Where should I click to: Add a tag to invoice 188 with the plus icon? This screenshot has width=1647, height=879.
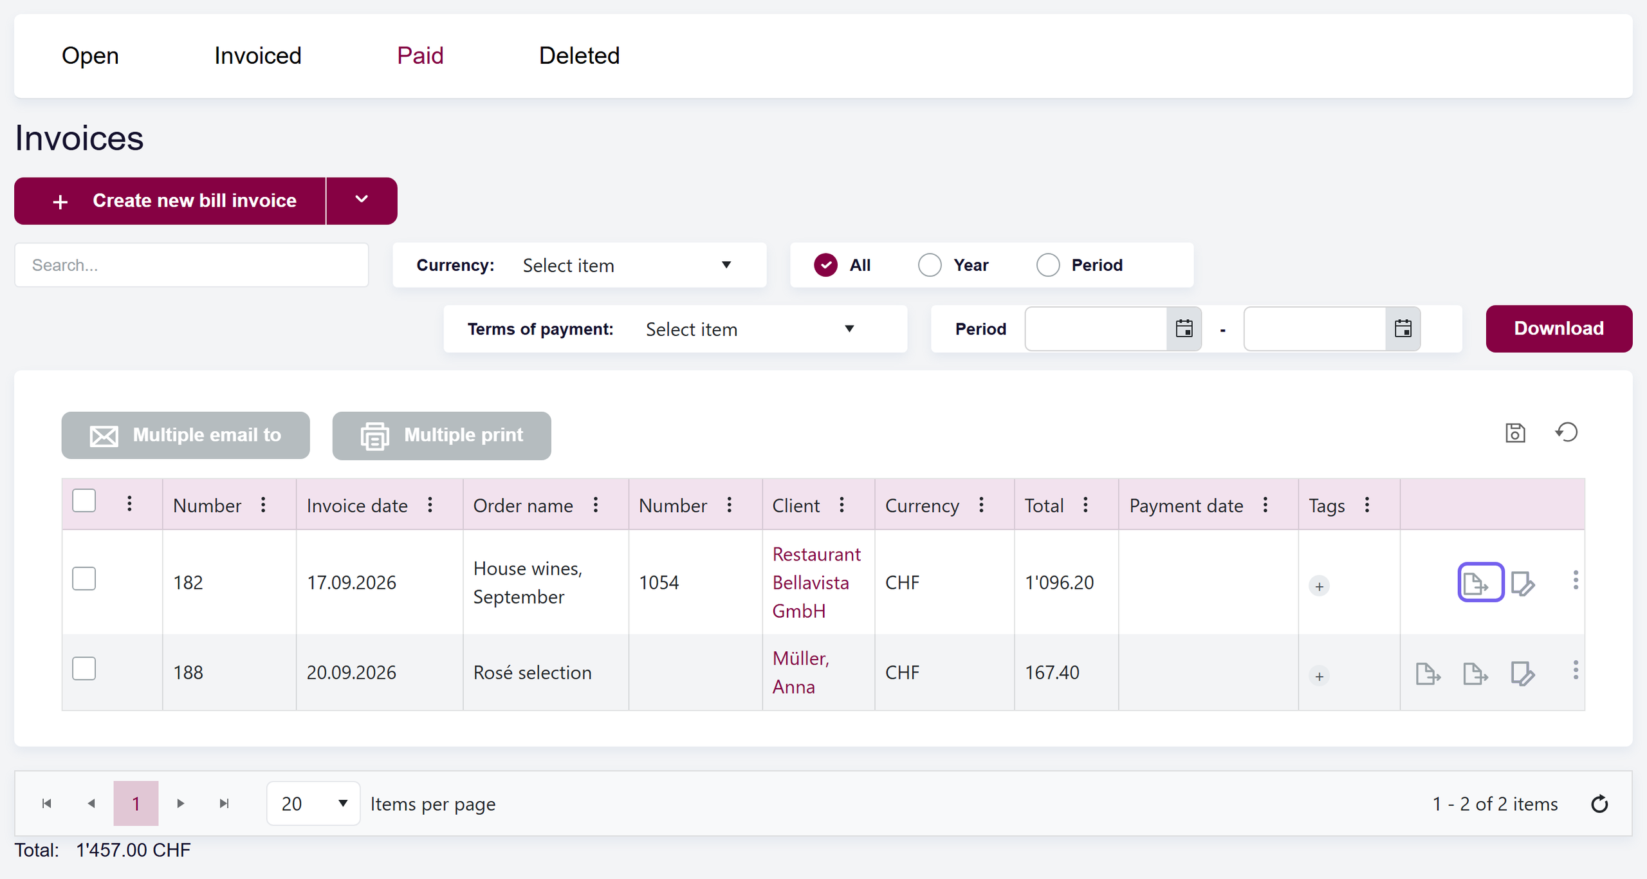pyautogui.click(x=1319, y=676)
